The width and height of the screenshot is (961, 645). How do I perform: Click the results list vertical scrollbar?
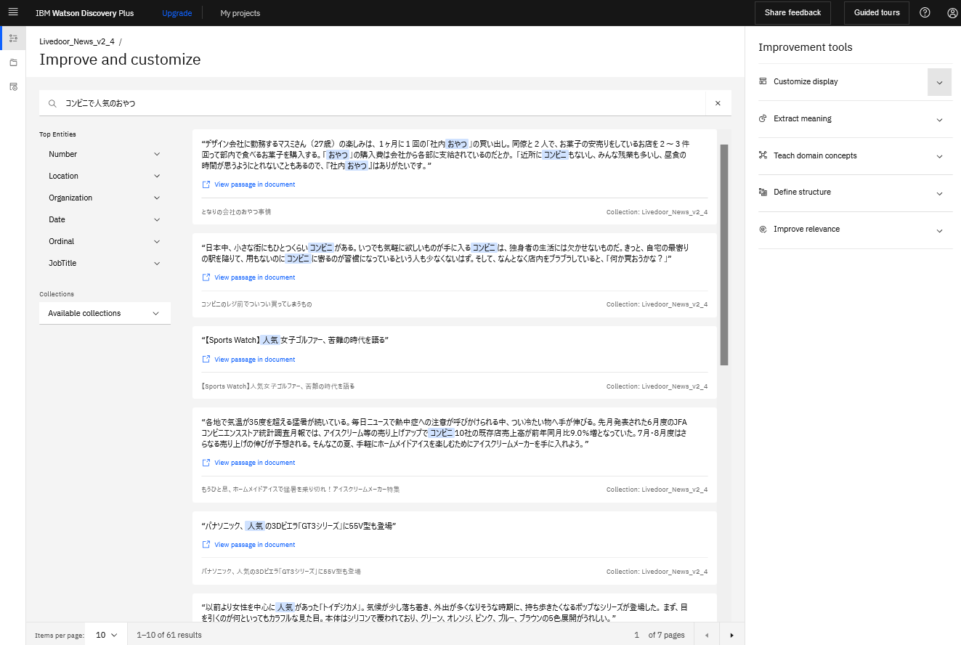coord(723,254)
